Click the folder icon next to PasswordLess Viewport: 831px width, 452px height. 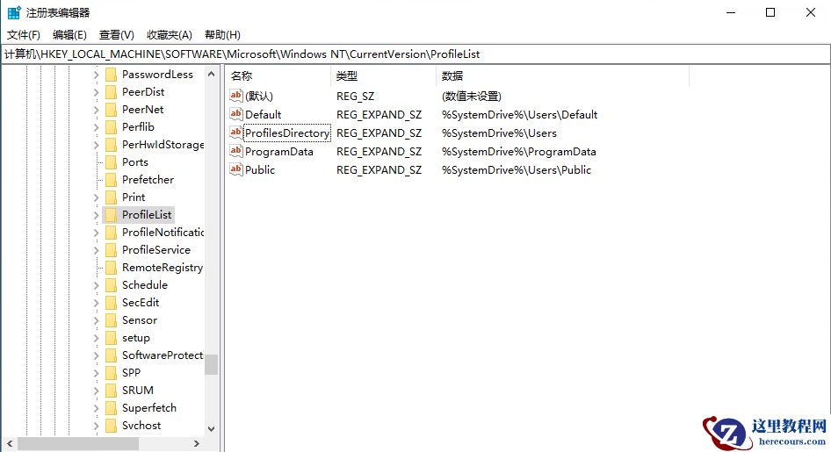coord(111,75)
